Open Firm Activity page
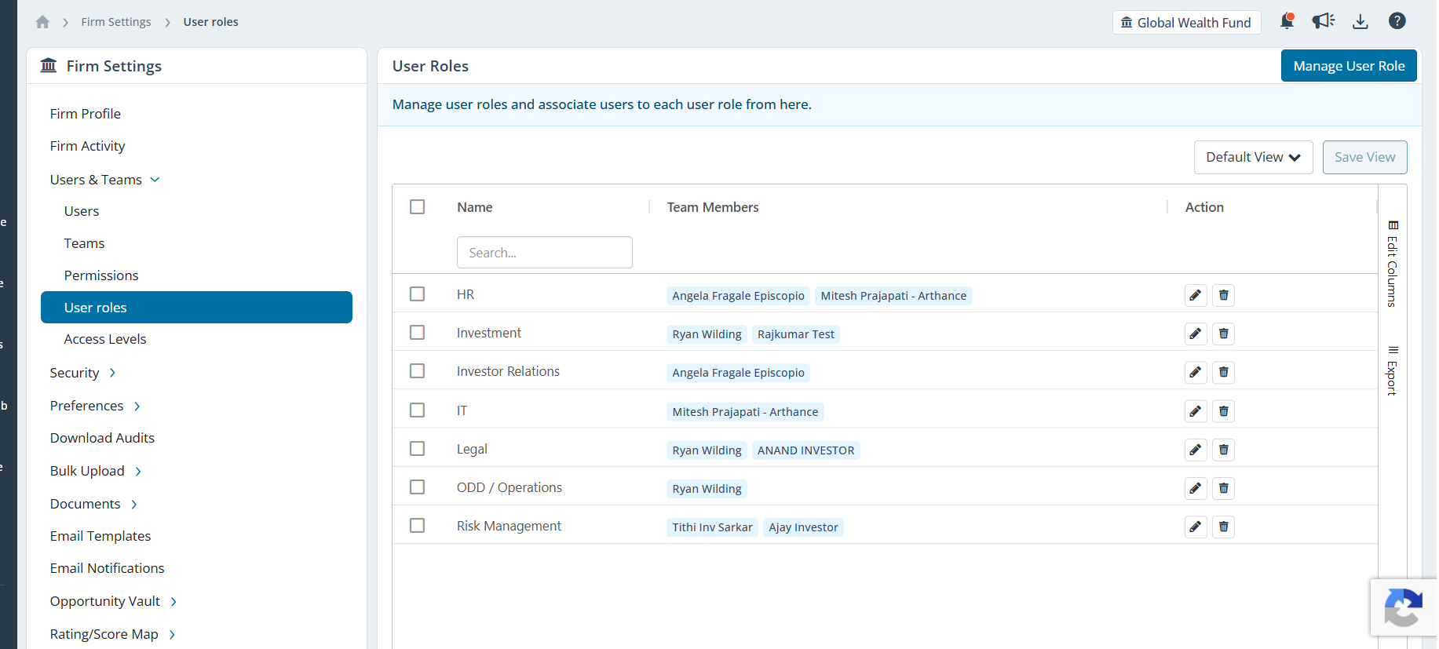The width and height of the screenshot is (1439, 649). coord(87,146)
